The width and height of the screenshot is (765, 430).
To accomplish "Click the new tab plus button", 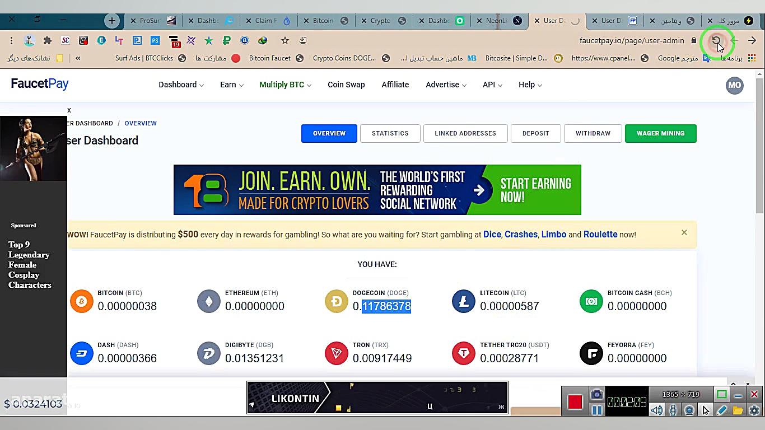I will [112, 21].
